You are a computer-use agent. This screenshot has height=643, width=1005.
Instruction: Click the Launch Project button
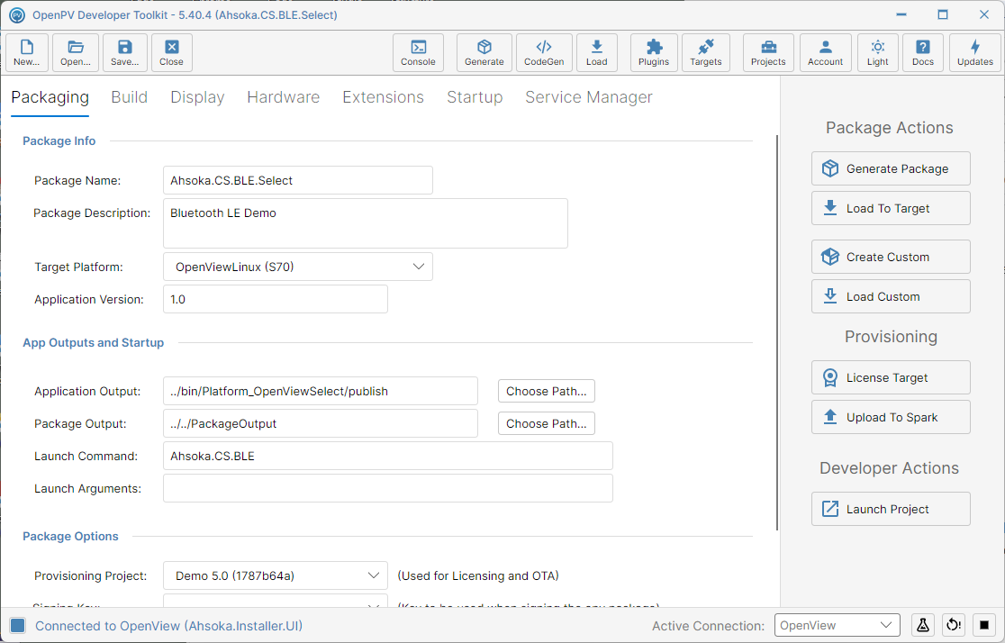[891, 509]
